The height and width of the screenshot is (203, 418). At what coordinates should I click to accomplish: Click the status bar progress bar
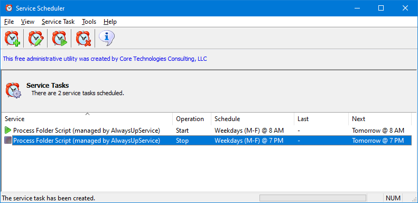click(313, 198)
